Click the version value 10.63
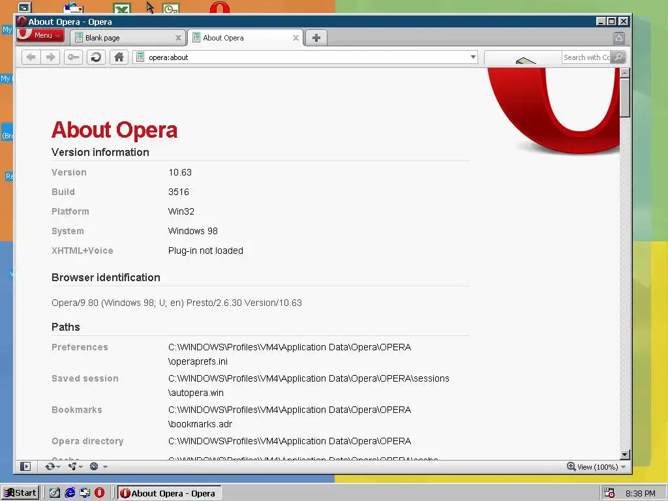 tap(180, 172)
